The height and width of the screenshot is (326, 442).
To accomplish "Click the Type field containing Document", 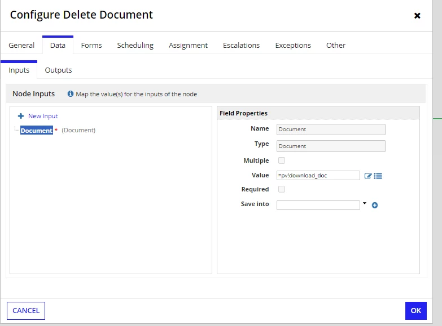I will 331,146.
